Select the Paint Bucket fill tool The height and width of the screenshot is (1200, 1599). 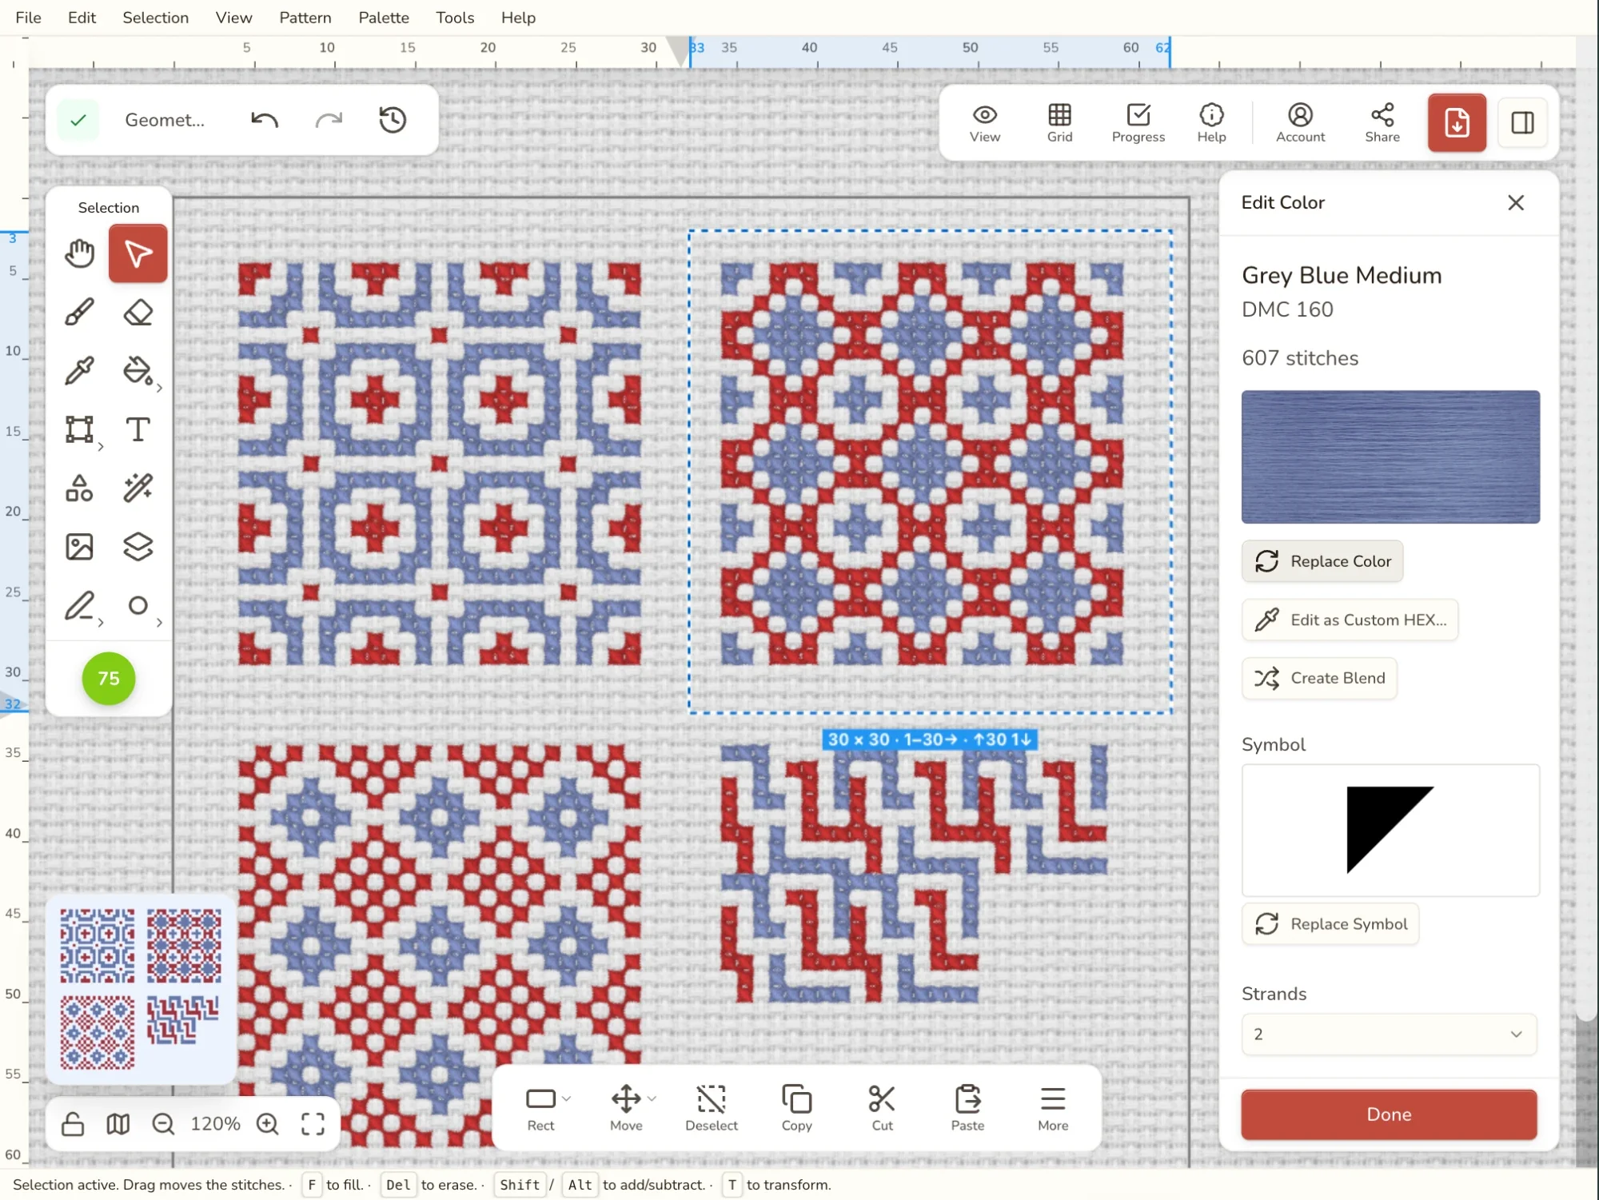tap(138, 371)
